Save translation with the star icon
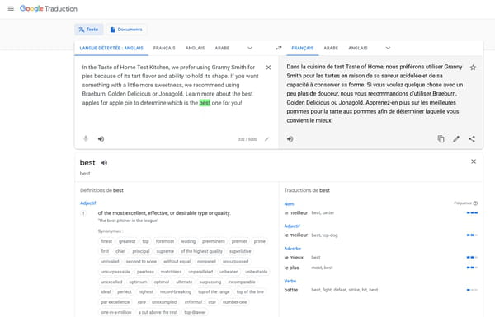 473,68
